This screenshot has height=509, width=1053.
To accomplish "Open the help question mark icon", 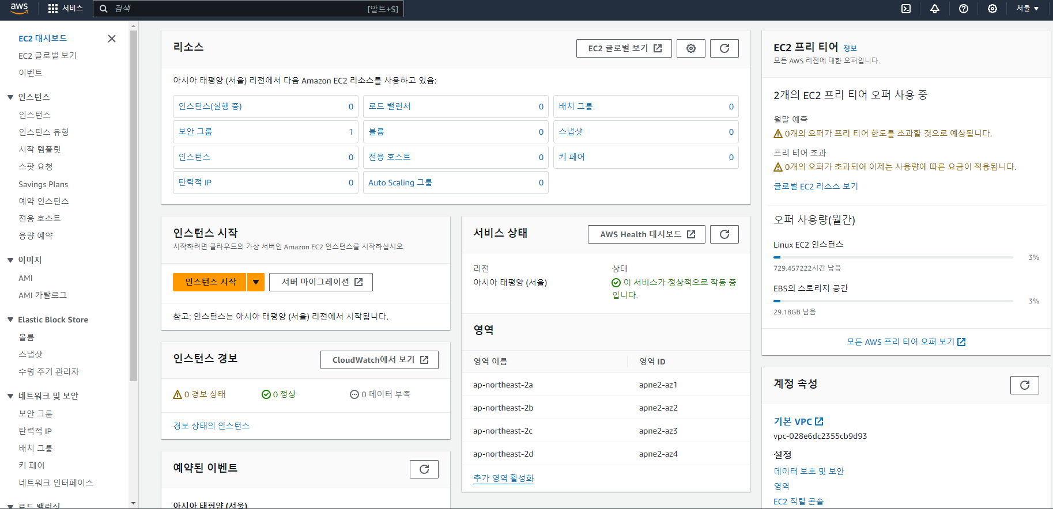I will click(x=964, y=9).
